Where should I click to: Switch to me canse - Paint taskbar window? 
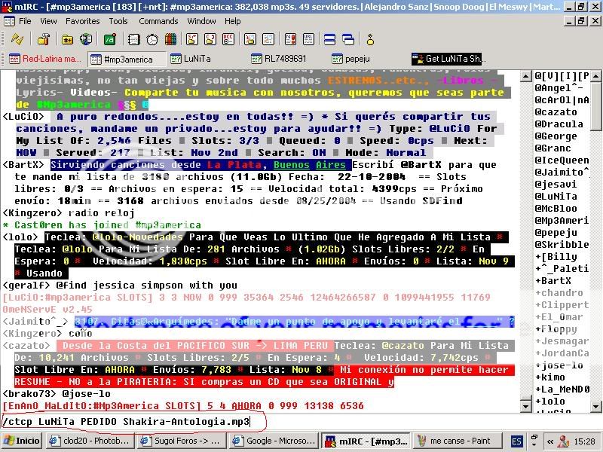point(458,441)
